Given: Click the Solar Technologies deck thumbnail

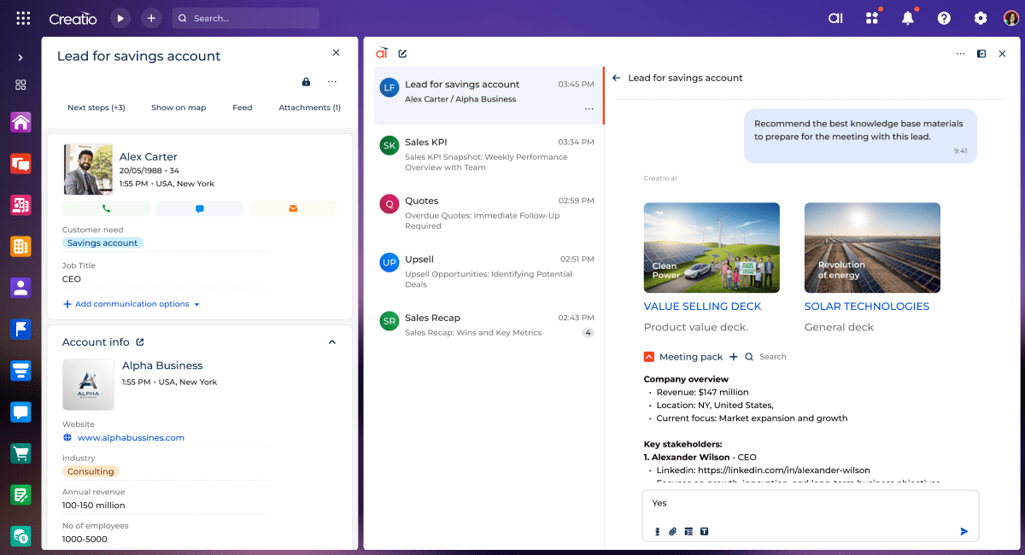Looking at the screenshot, I should click(x=872, y=247).
